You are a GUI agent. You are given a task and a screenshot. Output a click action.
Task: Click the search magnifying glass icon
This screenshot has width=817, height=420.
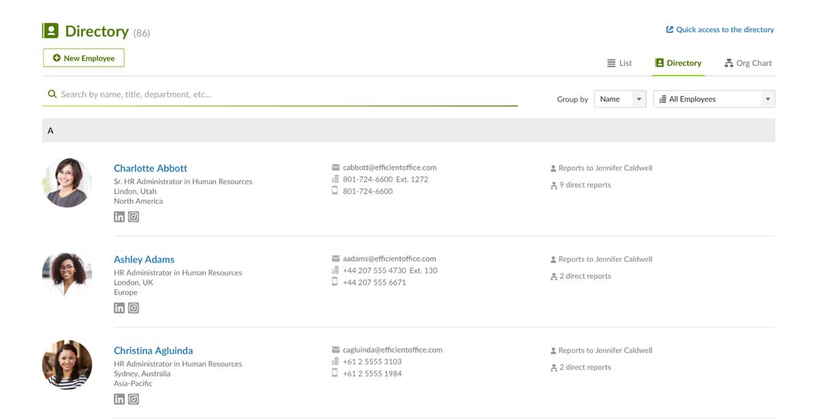click(52, 94)
